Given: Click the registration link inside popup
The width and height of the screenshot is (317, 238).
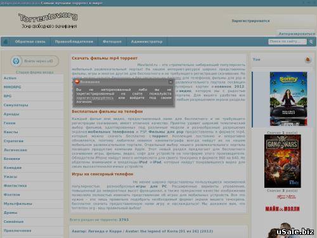Looking at the screenshot, I should pos(94,98).
